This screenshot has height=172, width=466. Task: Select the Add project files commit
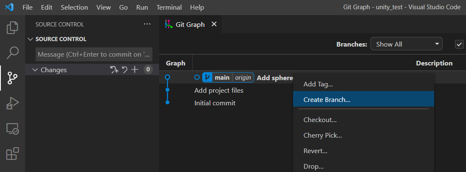[x=219, y=90]
